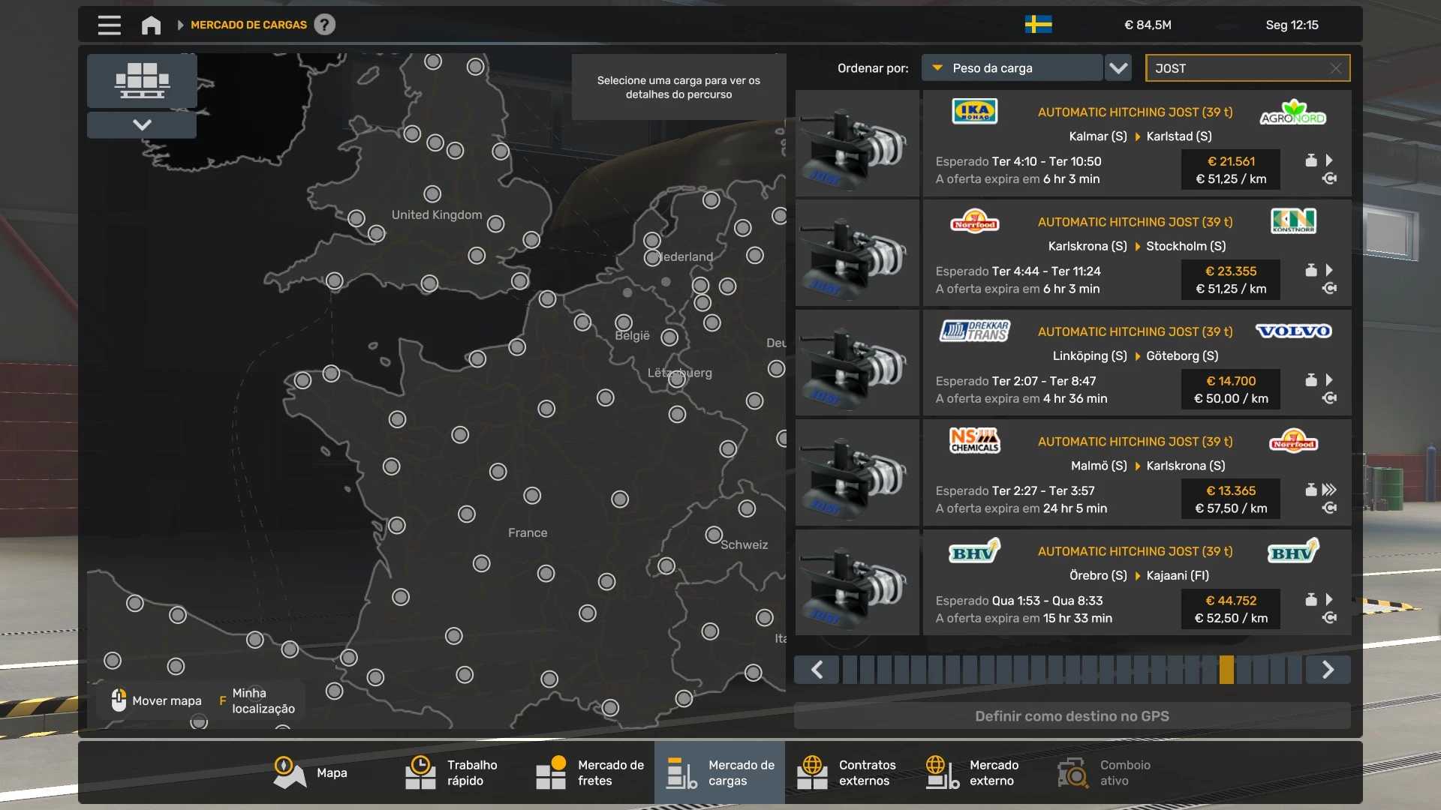Go to the previous page of offers

[x=817, y=670]
